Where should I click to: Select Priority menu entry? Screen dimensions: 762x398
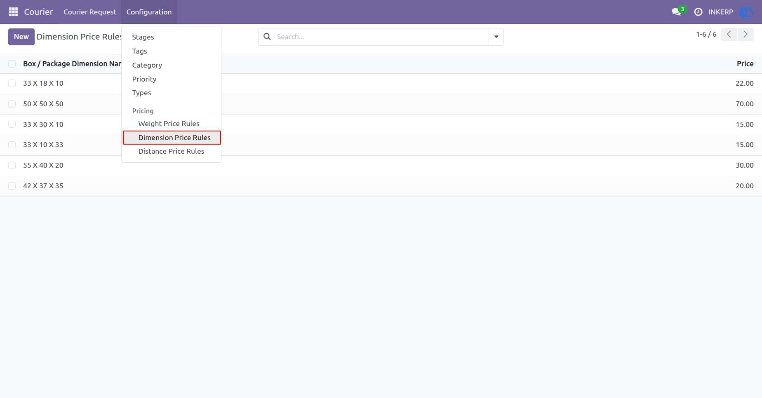(172, 79)
